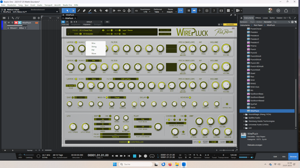Select the range tool
The image size is (300, 168).
[73, 10]
